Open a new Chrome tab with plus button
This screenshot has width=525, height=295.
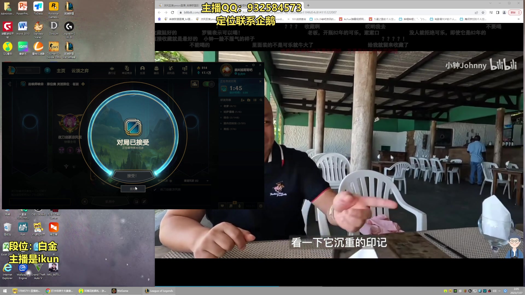308,5
